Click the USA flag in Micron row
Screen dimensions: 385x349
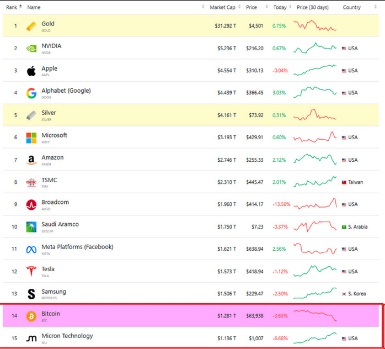(344, 339)
